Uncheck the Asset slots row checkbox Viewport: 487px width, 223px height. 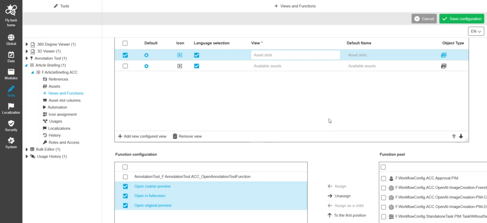pyautogui.click(x=125, y=55)
